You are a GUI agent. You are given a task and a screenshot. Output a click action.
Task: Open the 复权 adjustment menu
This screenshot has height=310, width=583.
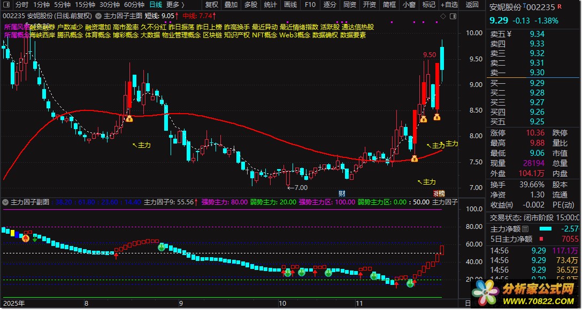coord(212,5)
